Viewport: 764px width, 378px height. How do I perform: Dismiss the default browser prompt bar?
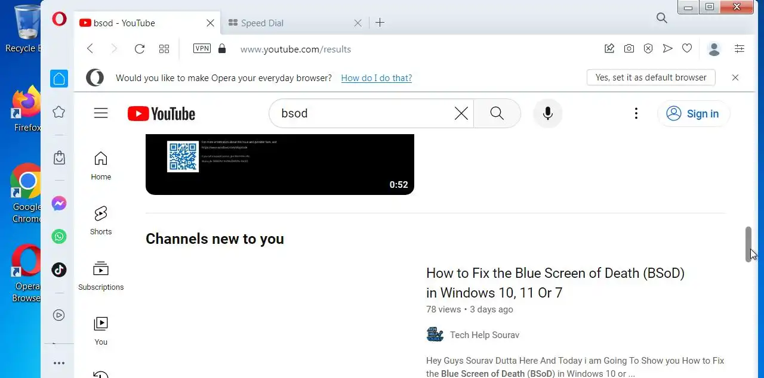click(735, 78)
